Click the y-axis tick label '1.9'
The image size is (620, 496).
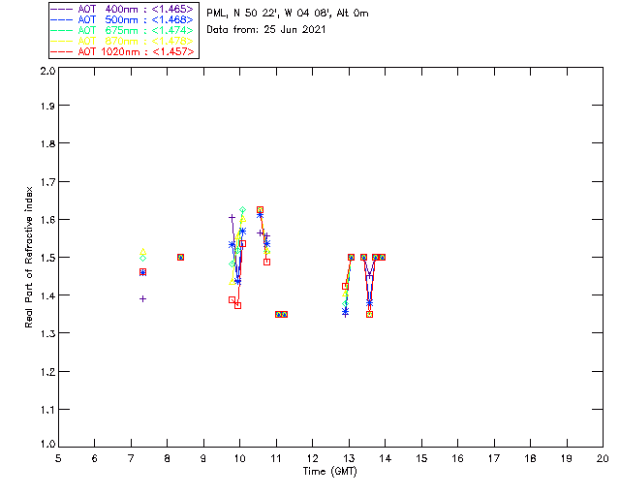coord(47,106)
